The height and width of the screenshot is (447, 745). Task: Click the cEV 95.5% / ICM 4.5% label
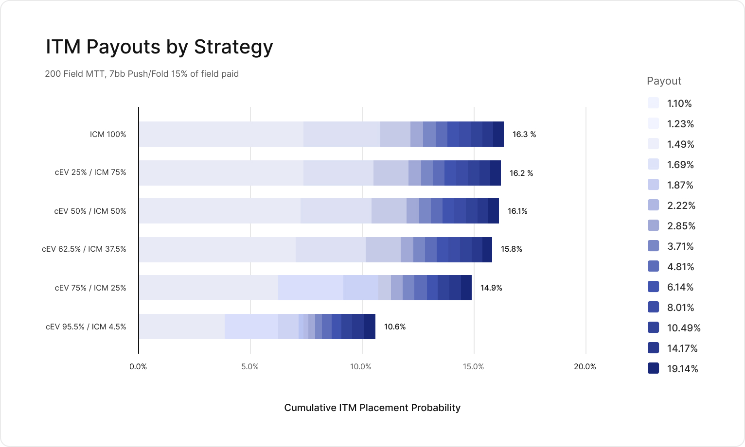86,327
